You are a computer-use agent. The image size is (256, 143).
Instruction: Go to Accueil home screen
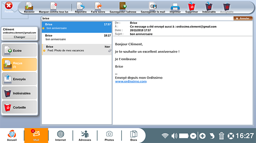point(12,136)
